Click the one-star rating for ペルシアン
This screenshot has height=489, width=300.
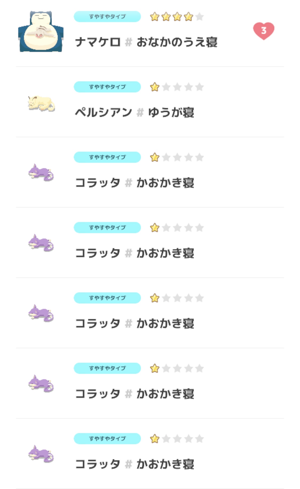177,87
